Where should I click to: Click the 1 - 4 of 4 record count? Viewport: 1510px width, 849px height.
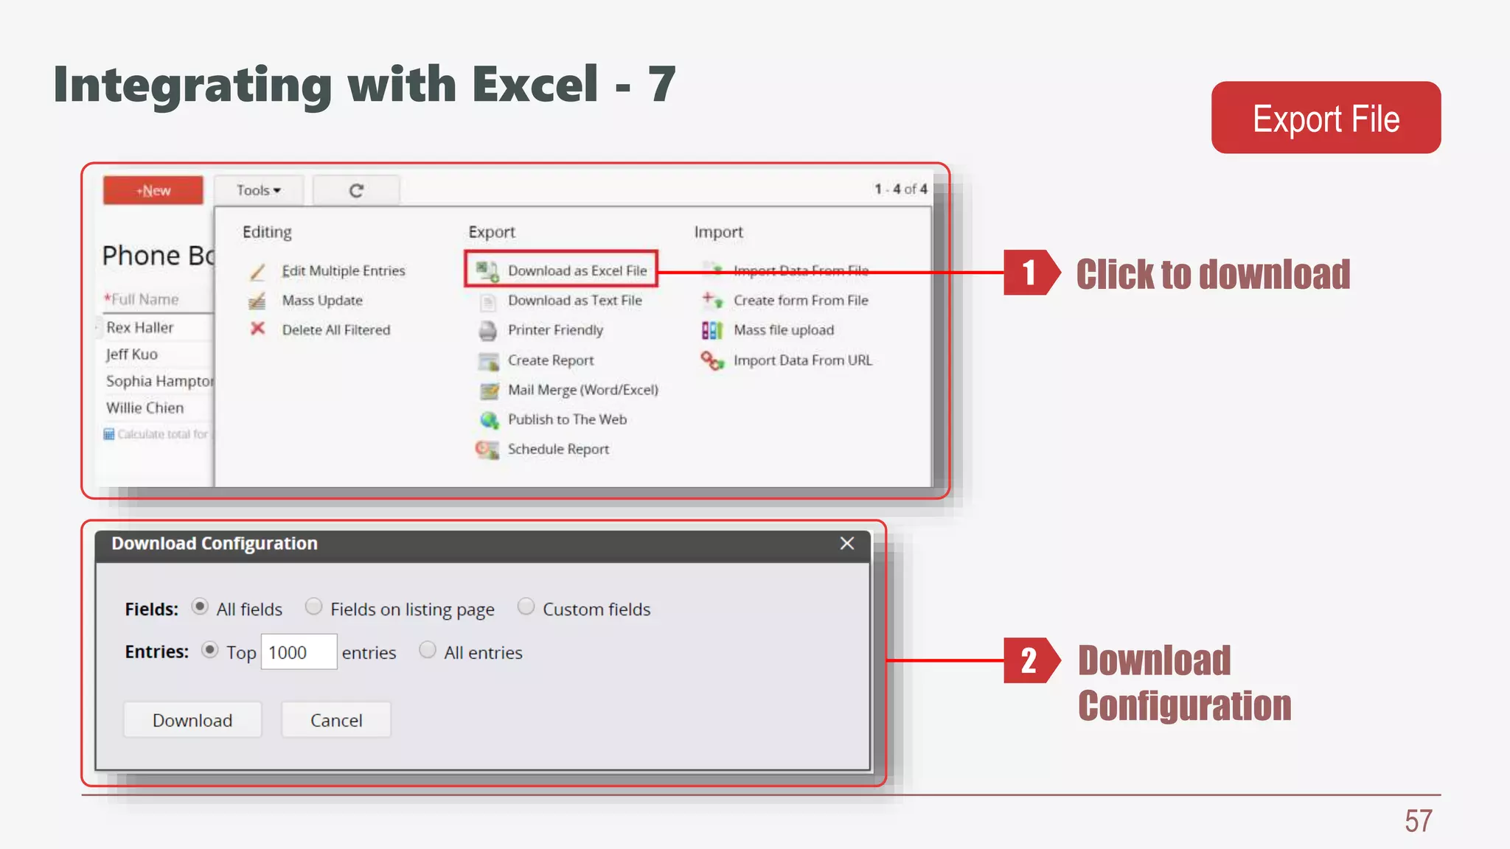901,189
